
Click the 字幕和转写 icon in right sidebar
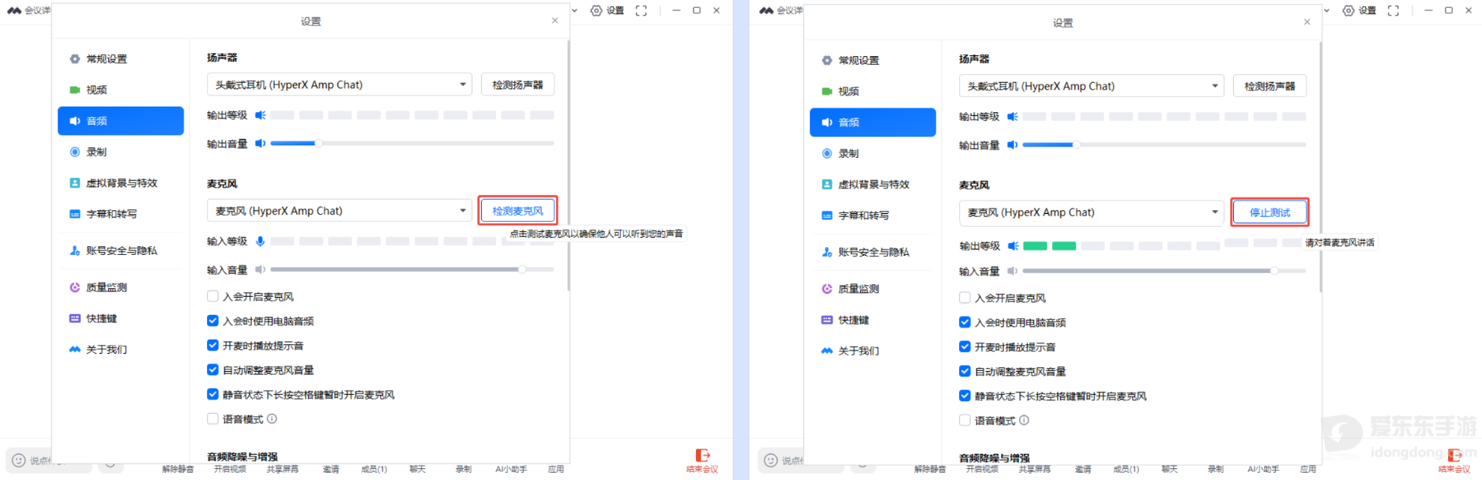(x=827, y=216)
